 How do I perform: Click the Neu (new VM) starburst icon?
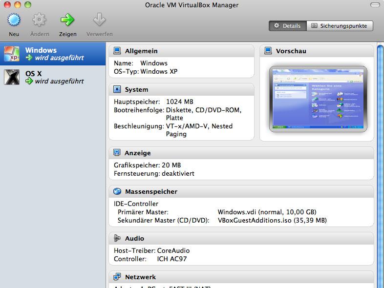coord(14,20)
